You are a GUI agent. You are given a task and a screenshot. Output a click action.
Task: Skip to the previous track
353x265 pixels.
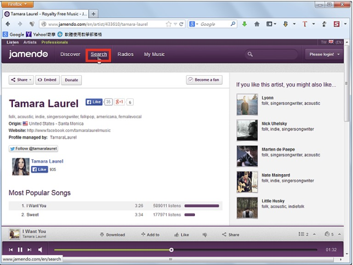[11, 250]
